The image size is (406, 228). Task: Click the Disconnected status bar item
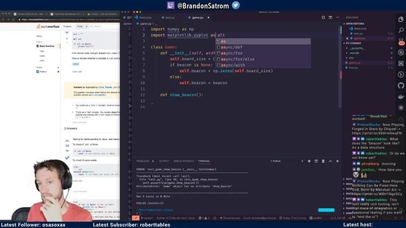[x=230, y=218]
